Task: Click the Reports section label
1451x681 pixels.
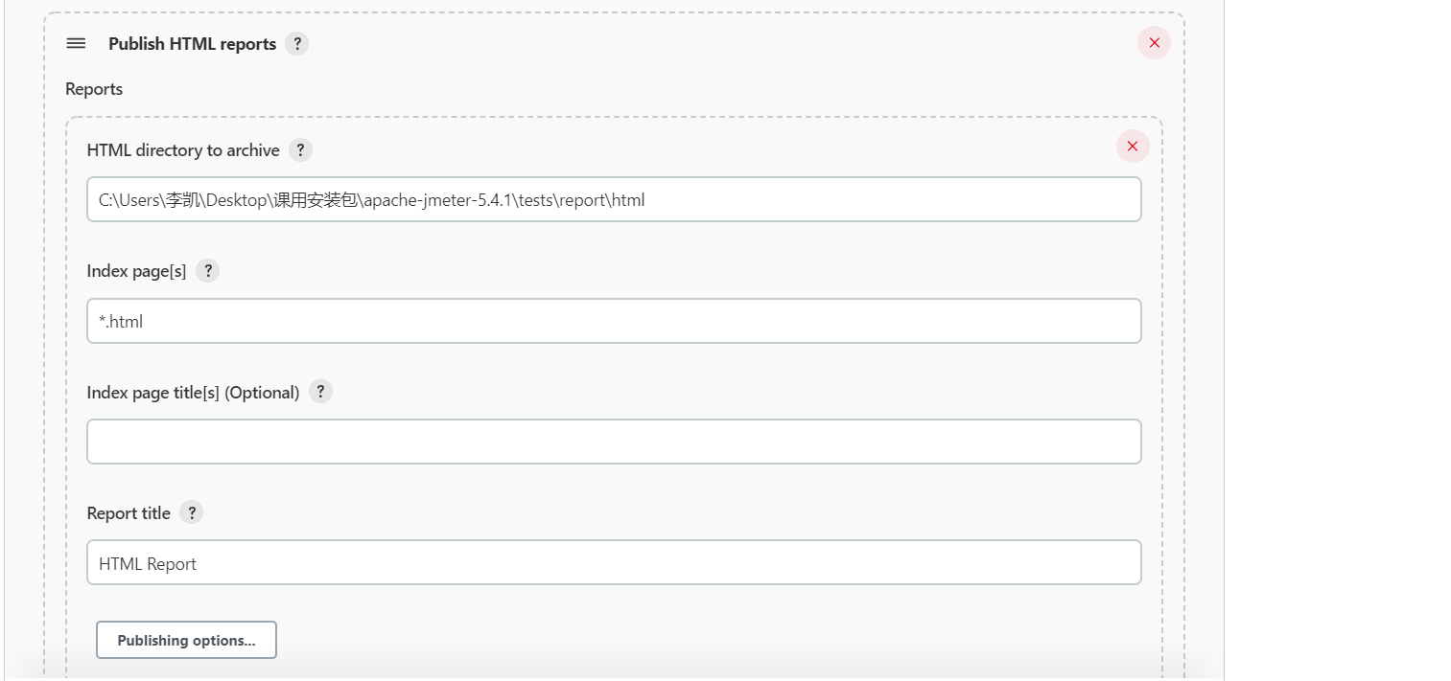Action: (94, 89)
